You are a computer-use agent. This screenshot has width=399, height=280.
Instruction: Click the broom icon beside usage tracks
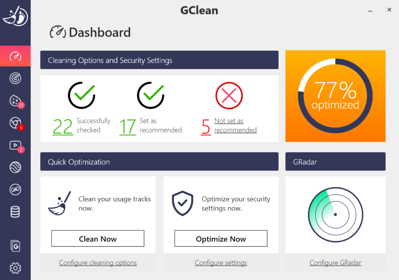[60, 203]
